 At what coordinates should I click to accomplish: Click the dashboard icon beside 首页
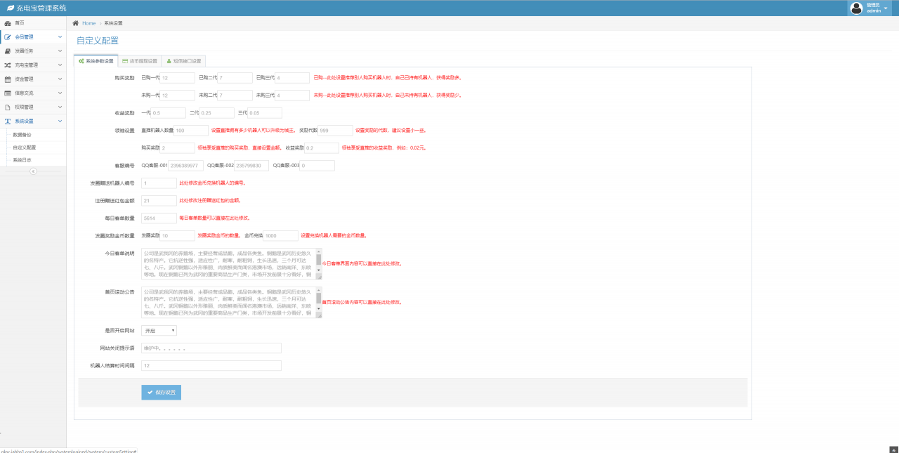pos(8,23)
